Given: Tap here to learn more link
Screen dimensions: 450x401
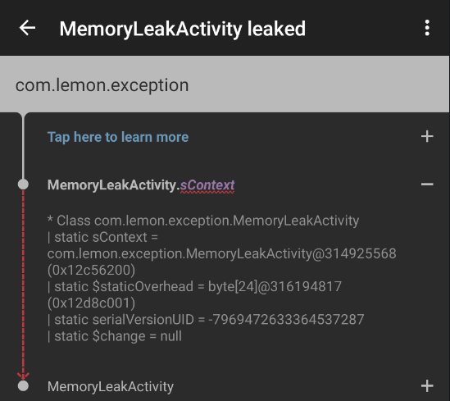Looking at the screenshot, I should (118, 137).
